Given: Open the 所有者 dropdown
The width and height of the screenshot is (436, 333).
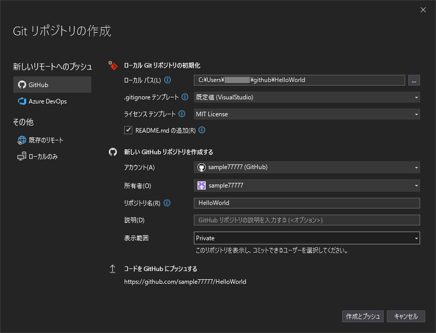Looking at the screenshot, I should tap(307, 185).
